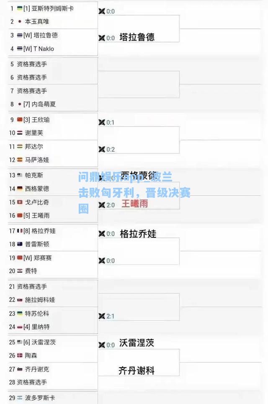Click Swiss flag beside 戈卢比奇
The image size is (268, 404).
20,202
